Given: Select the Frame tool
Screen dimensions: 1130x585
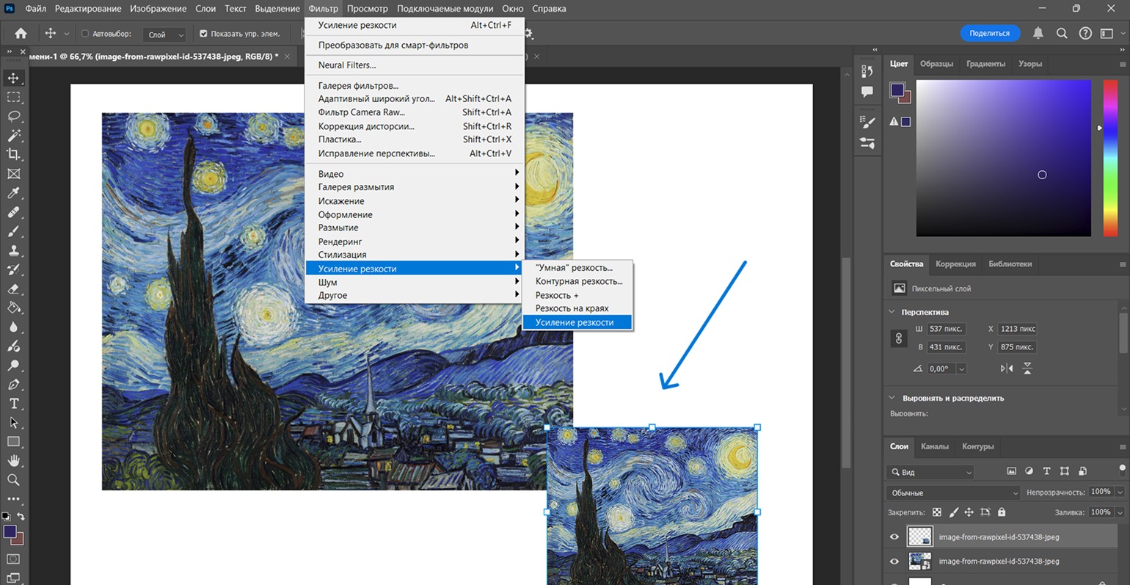Looking at the screenshot, I should pyautogui.click(x=13, y=174).
